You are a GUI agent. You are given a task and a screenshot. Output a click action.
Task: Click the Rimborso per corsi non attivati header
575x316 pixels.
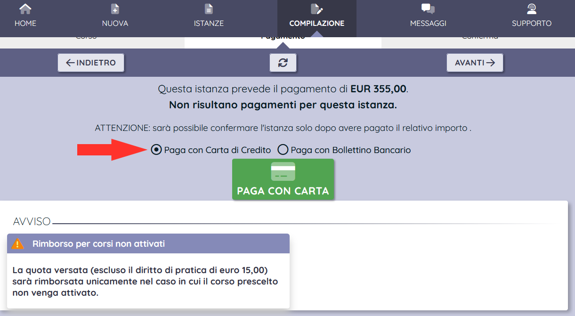coord(99,244)
